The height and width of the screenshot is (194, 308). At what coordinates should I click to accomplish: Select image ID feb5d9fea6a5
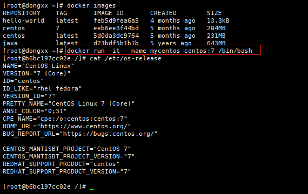point(116,20)
